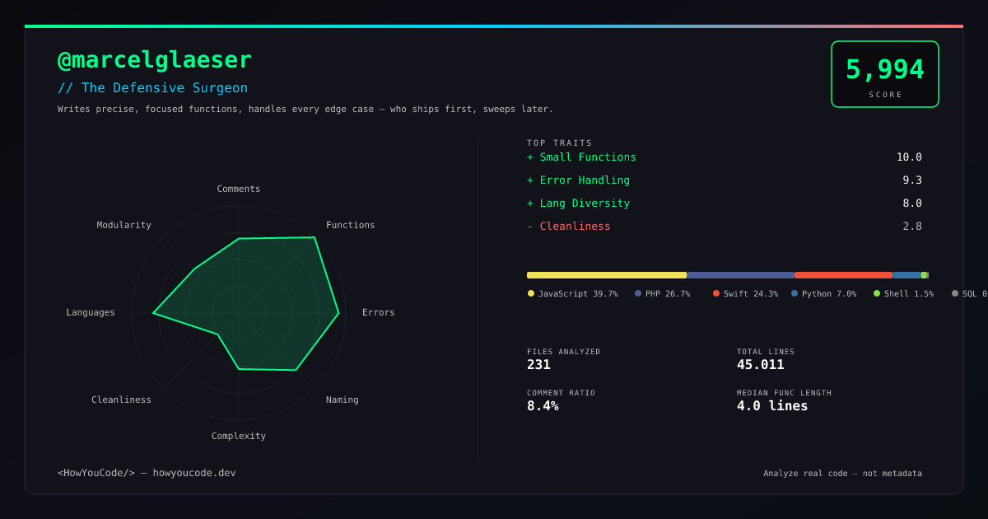Toggle the Small Functions trait entry

[x=588, y=157]
